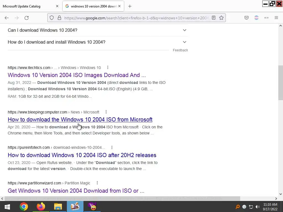Click the scroll up arrow
283x212 pixels.
281,26
